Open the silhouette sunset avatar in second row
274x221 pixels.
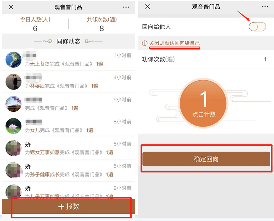pos(13,82)
